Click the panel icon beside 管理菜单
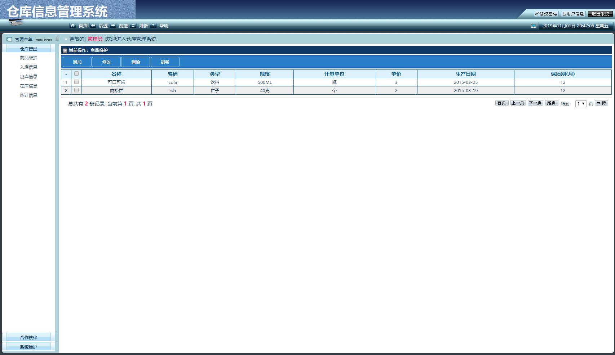 click(9, 39)
